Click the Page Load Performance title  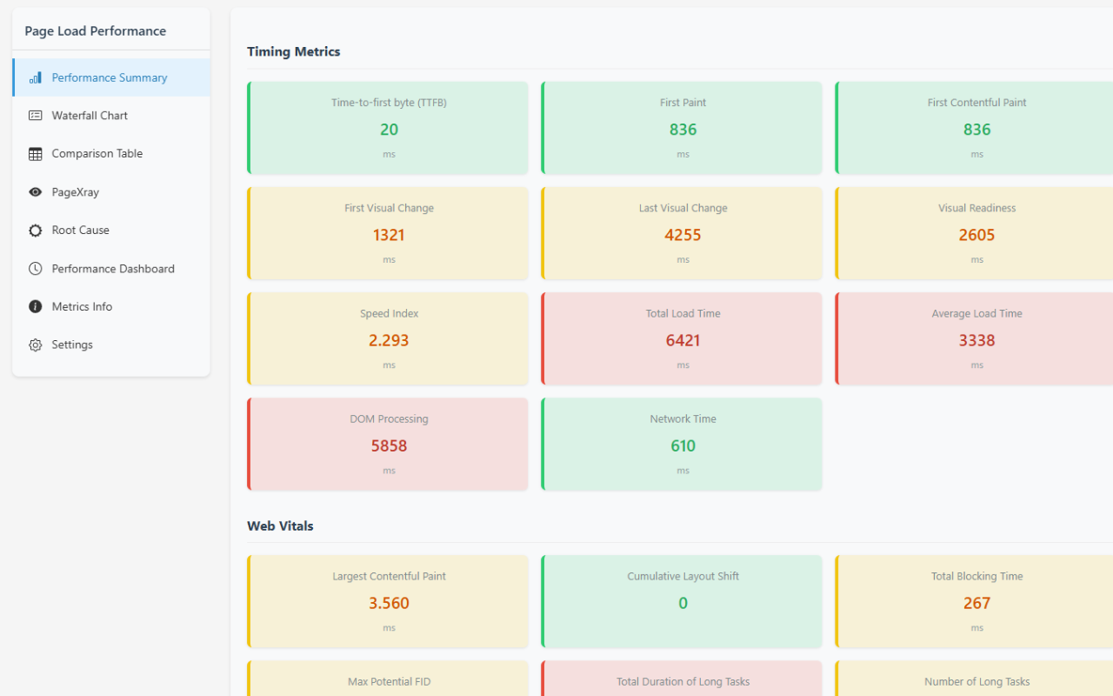pyautogui.click(x=95, y=31)
